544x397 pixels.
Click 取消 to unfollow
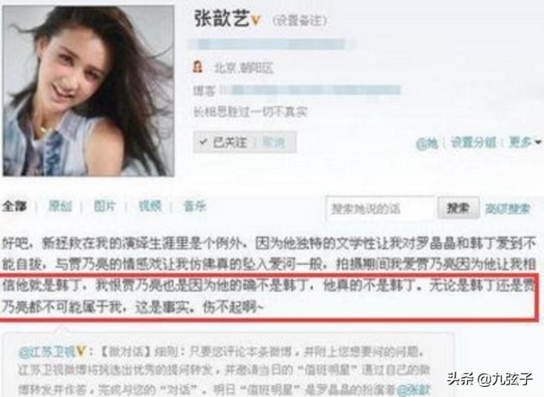274,142
